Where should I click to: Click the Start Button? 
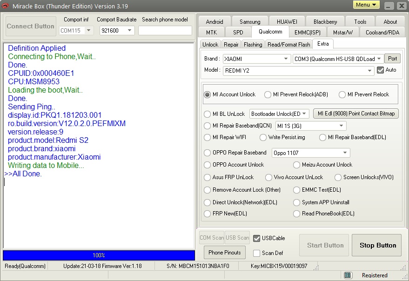325,245
